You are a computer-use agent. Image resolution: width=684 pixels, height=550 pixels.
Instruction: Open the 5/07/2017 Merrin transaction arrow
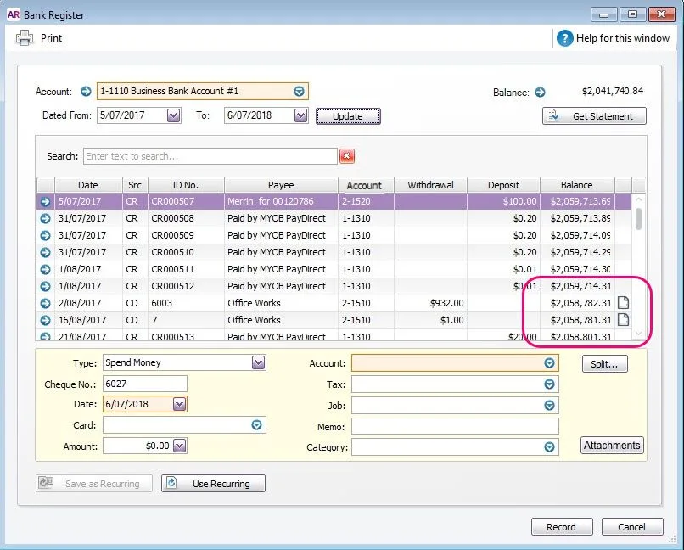(45, 202)
